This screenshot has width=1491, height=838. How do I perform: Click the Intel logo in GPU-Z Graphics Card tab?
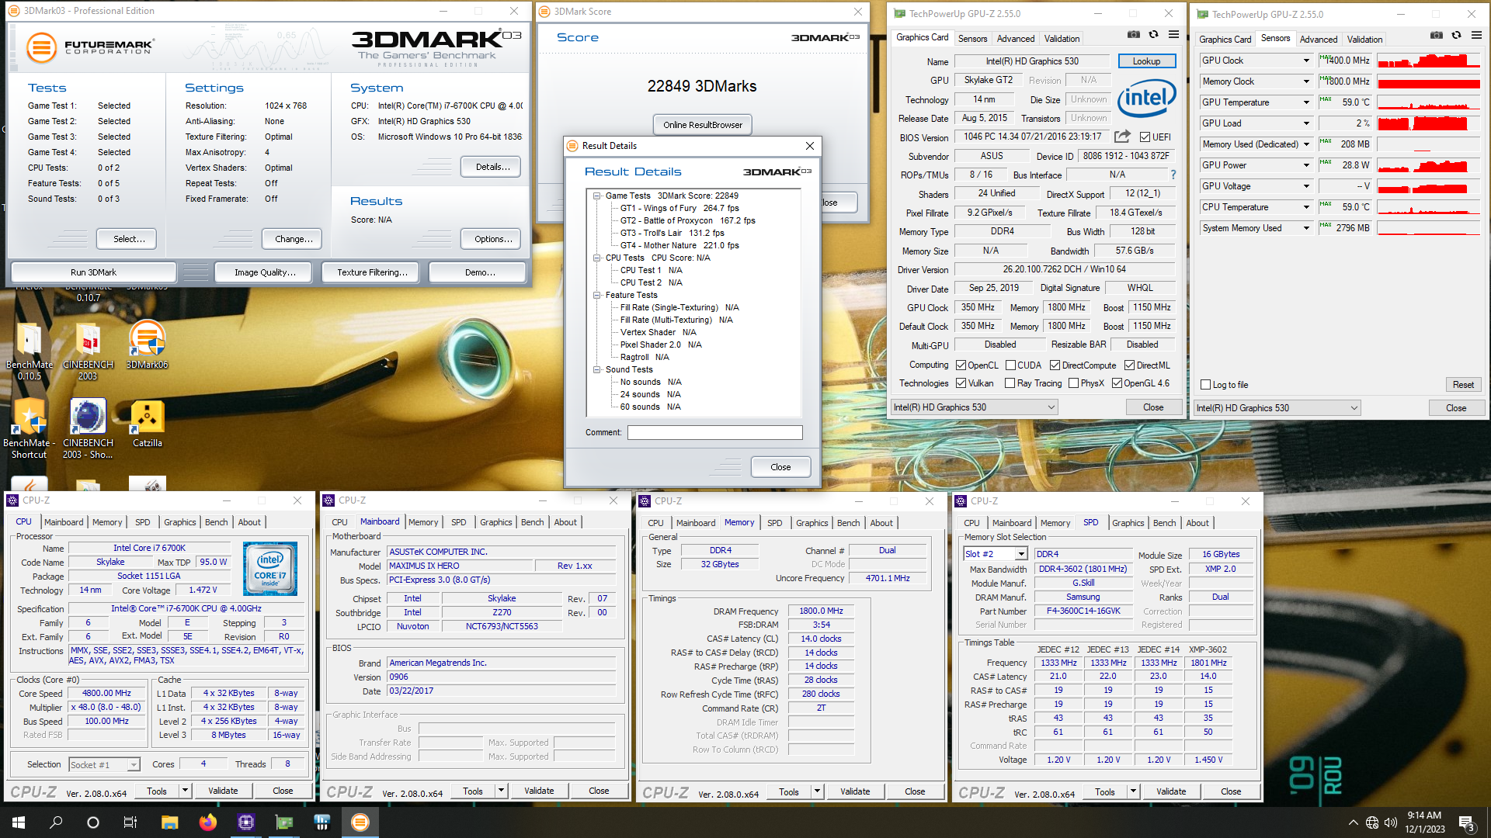[1146, 99]
